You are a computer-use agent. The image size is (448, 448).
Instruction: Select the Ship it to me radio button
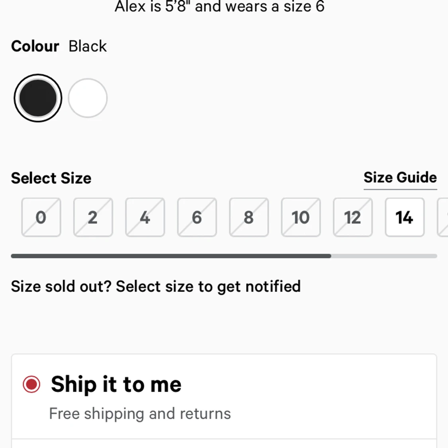[x=31, y=384]
